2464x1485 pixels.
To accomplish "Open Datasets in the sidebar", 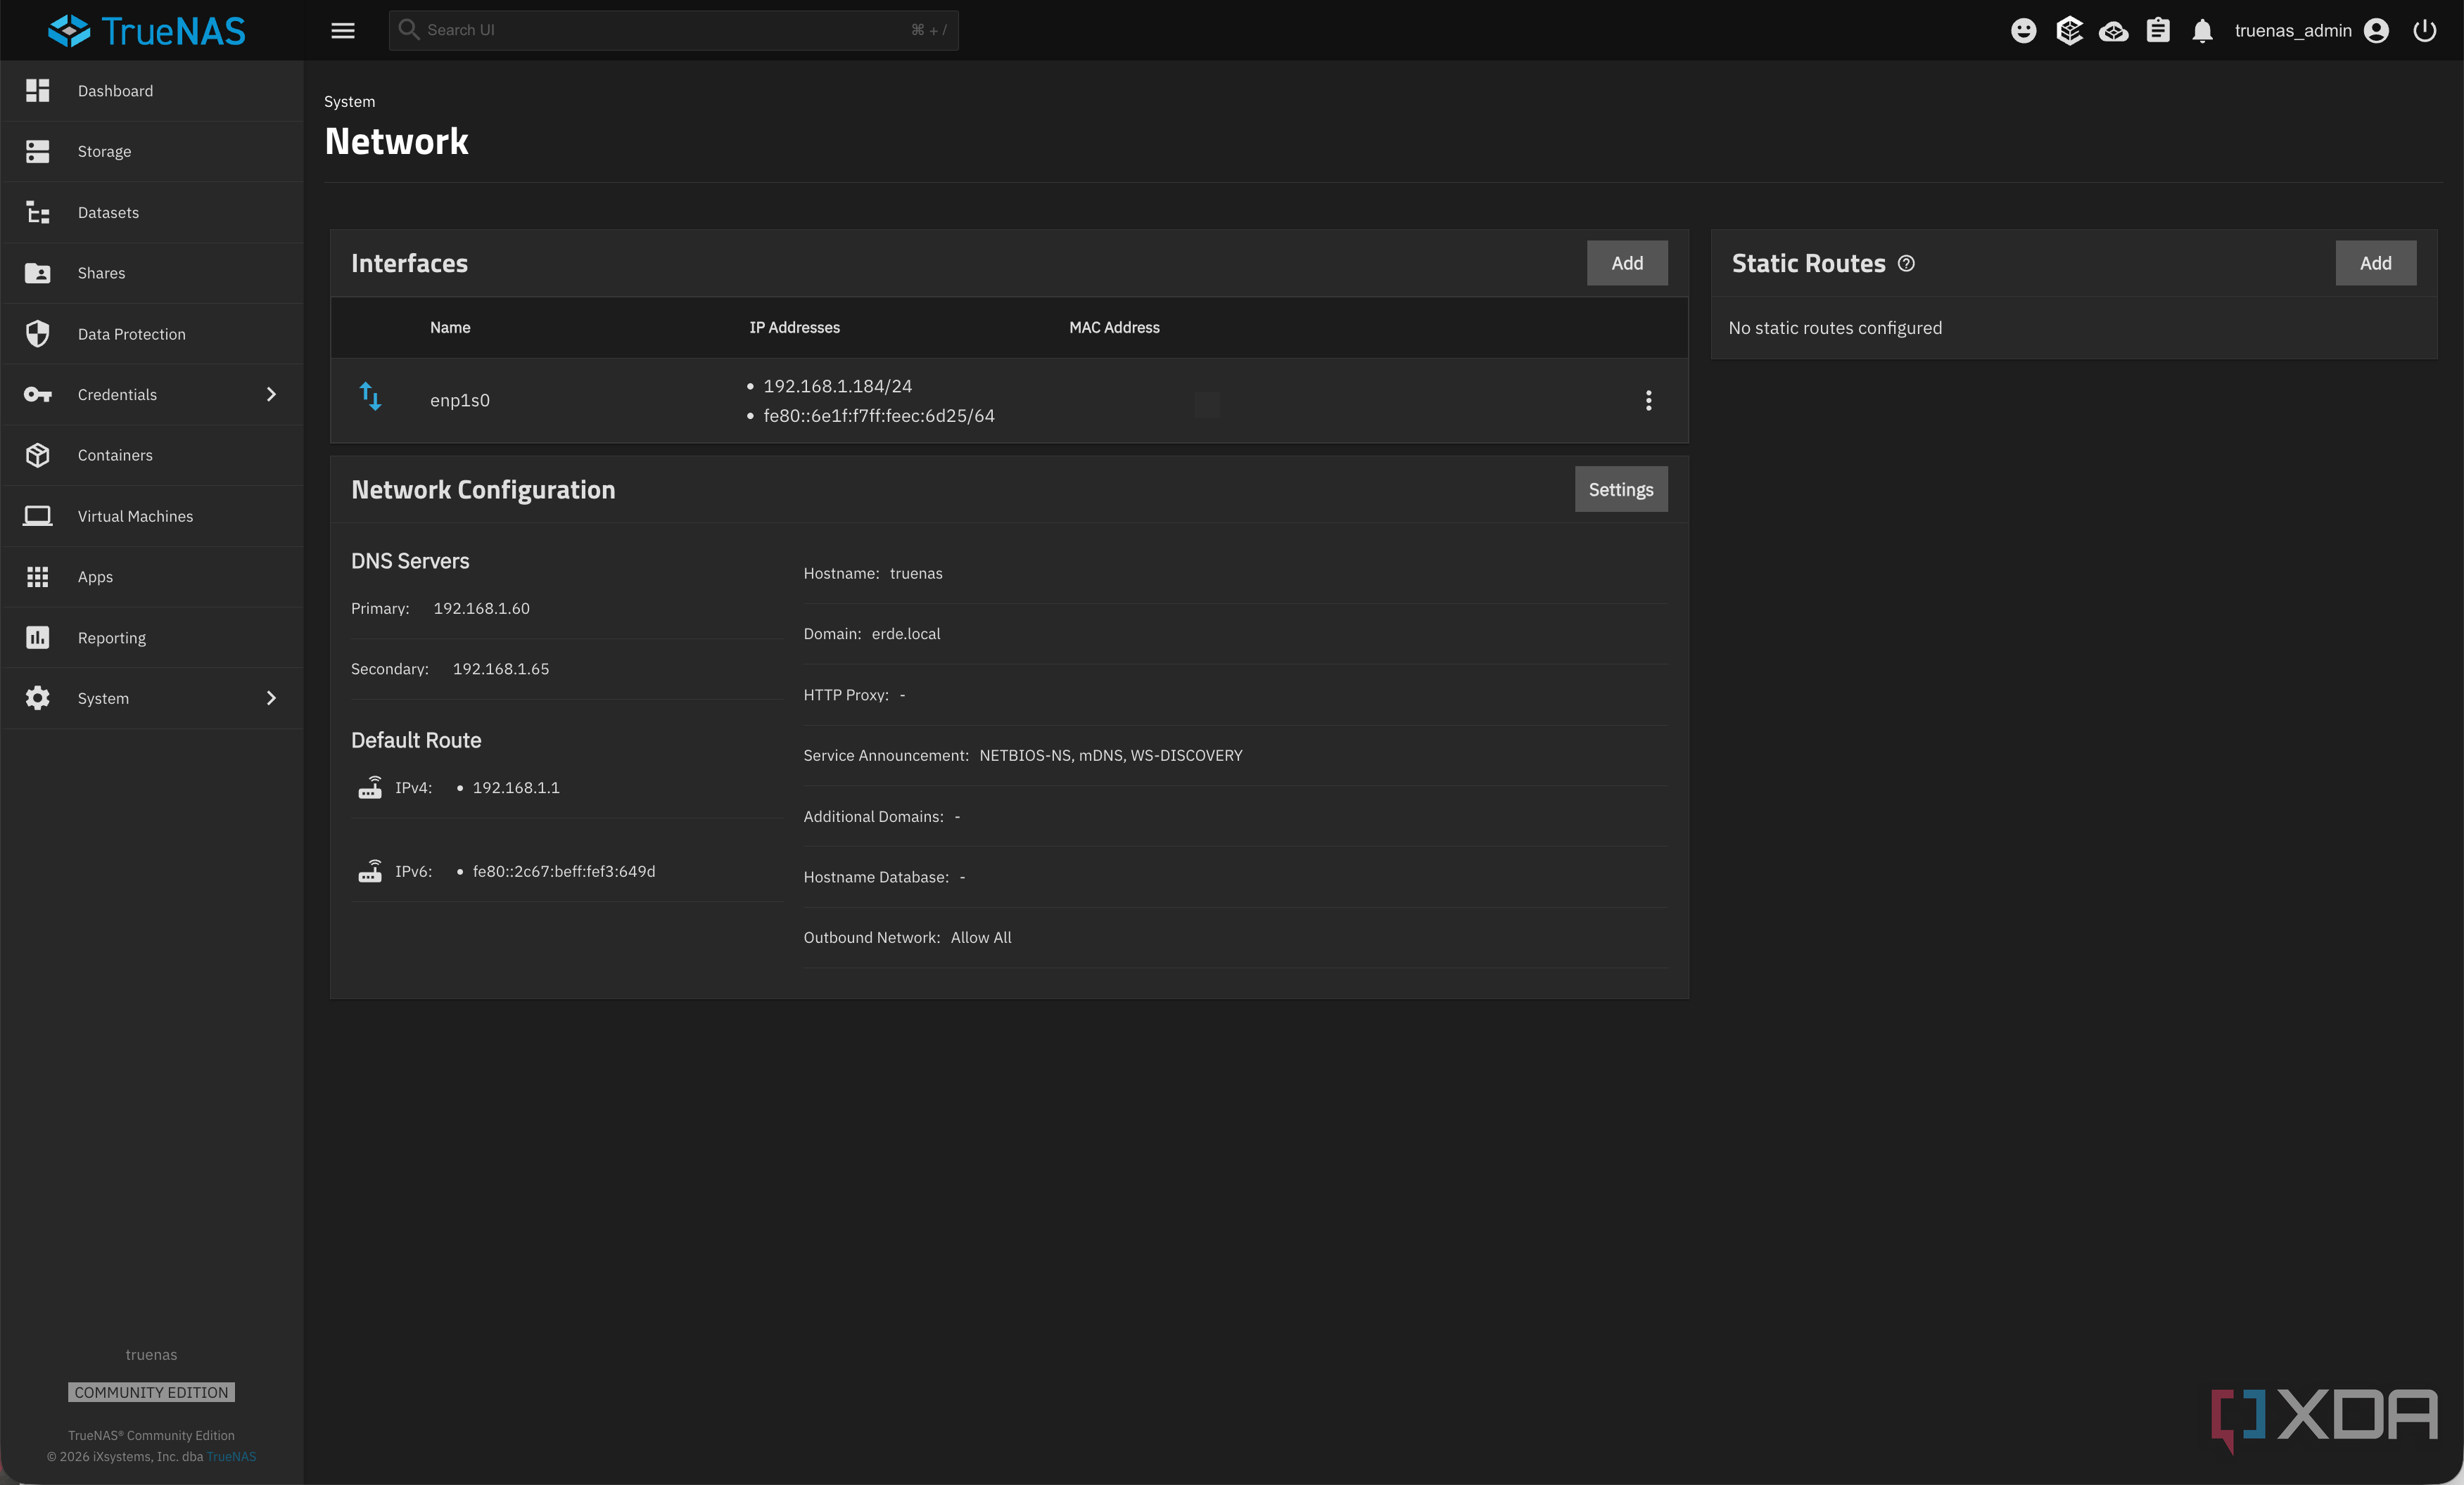I will (152, 212).
